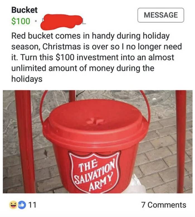Screen dimensions: 195x217
Task: Click the laughing Haha reaction emoji
Action: tap(13, 205)
